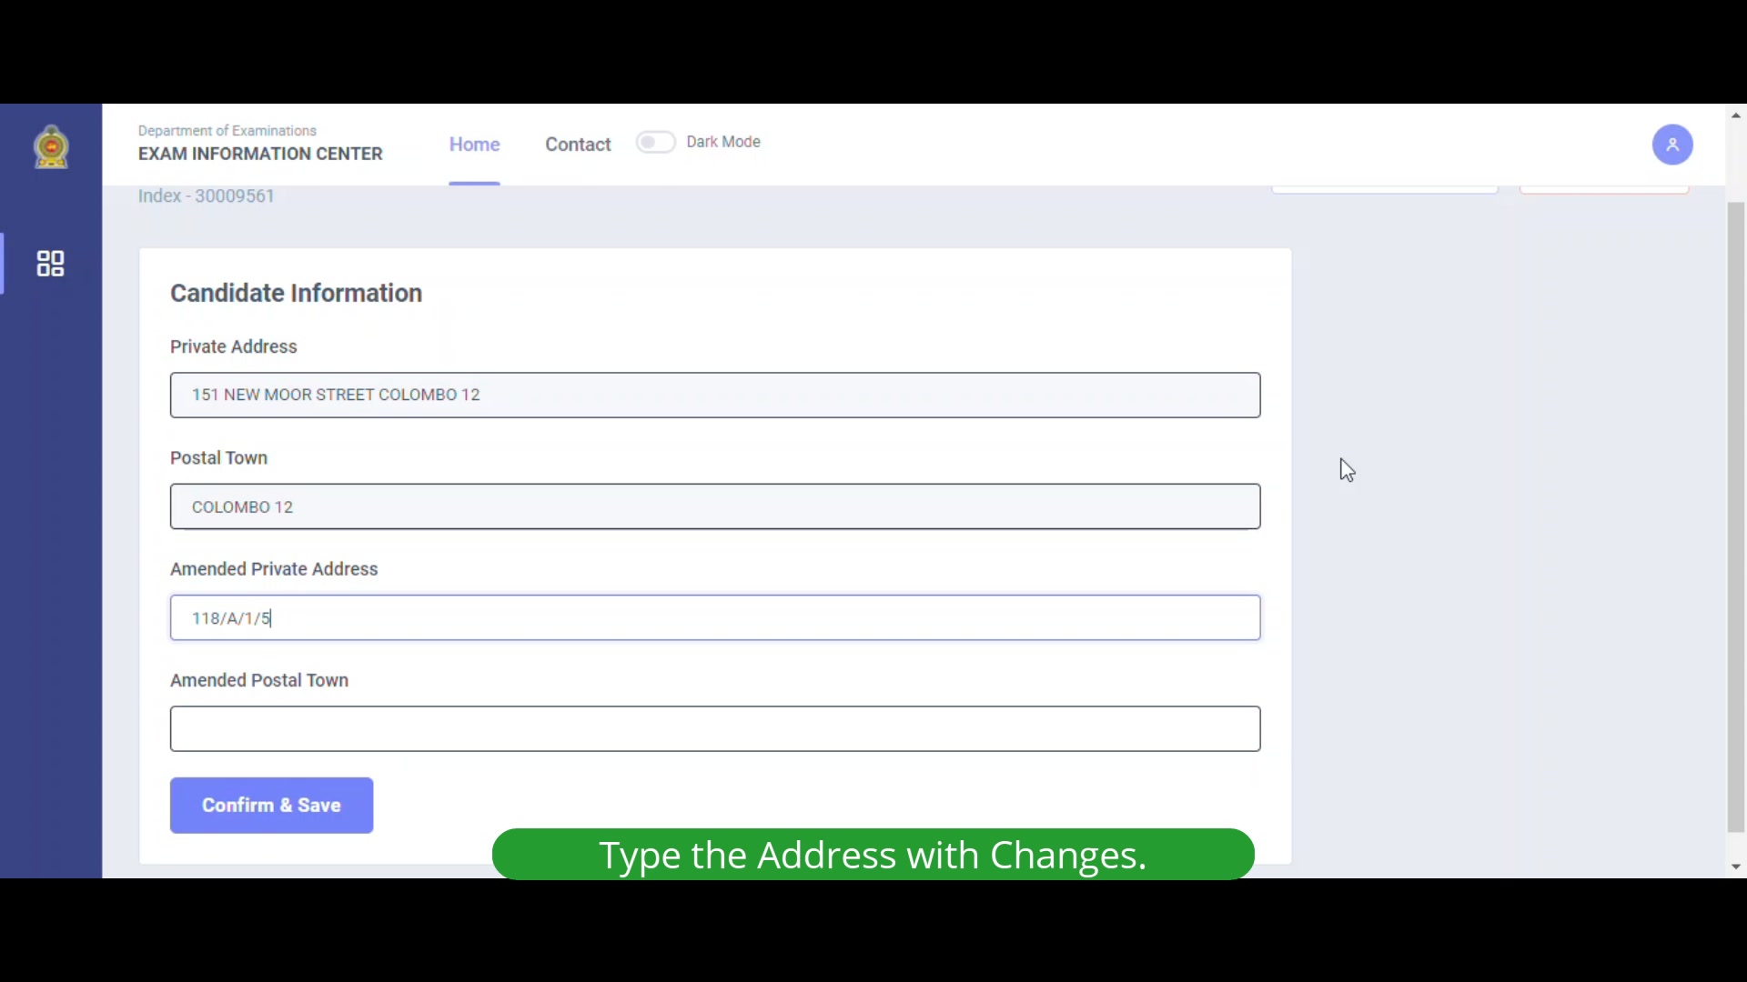Viewport: 1747px width, 982px height.
Task: Click the Amended Private Address label
Action: click(274, 569)
